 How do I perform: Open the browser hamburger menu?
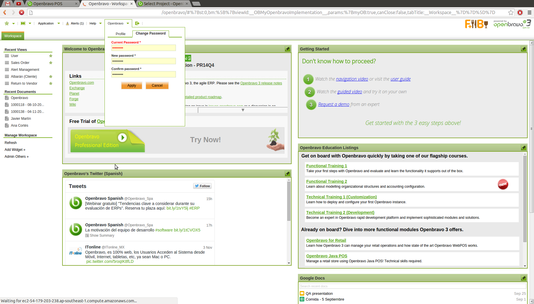pos(529,12)
